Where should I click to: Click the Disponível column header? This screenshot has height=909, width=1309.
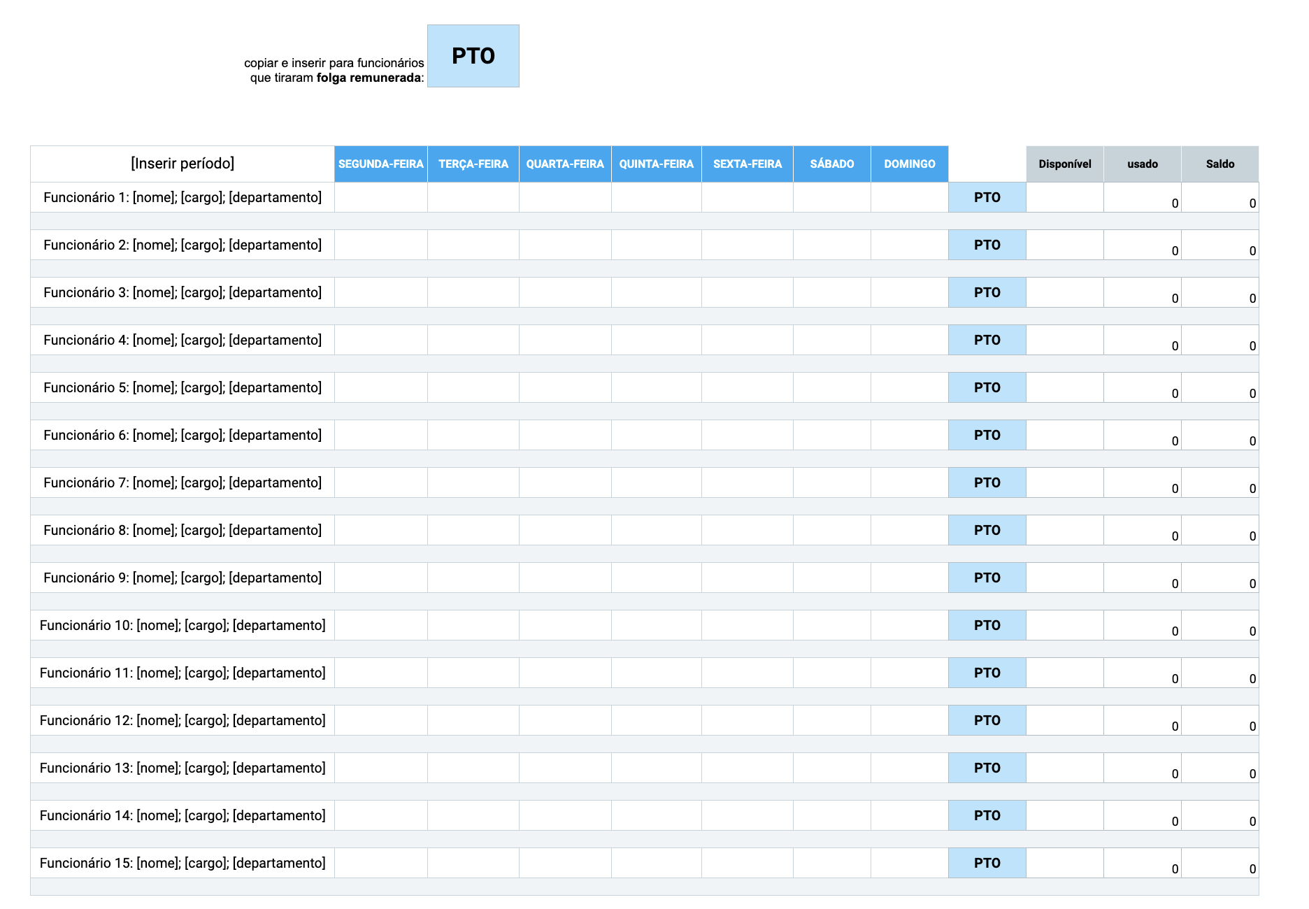click(x=1065, y=164)
